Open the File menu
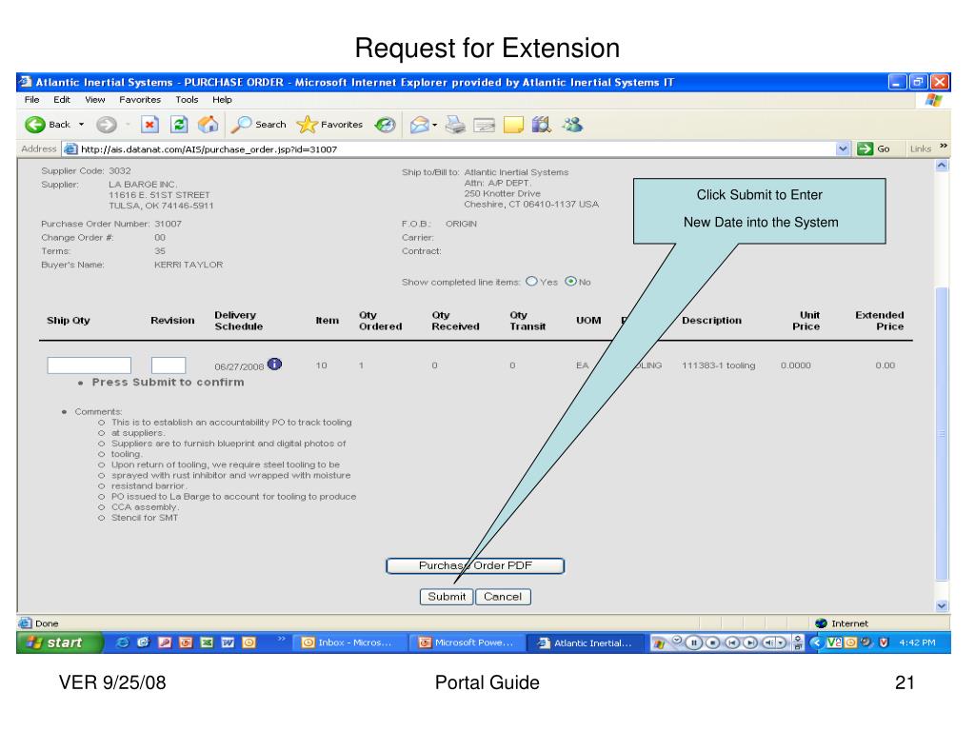This screenshot has height=731, width=975. 31,99
